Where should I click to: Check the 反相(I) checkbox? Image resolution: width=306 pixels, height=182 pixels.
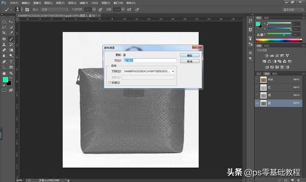point(109,82)
